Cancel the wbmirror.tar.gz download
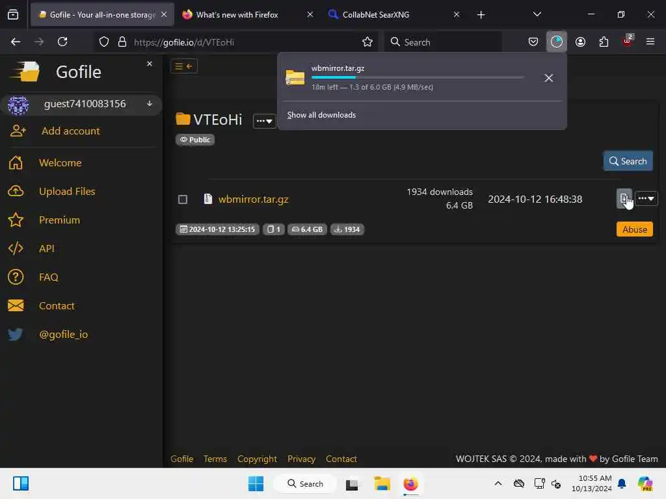This screenshot has width=666, height=499. (x=549, y=78)
